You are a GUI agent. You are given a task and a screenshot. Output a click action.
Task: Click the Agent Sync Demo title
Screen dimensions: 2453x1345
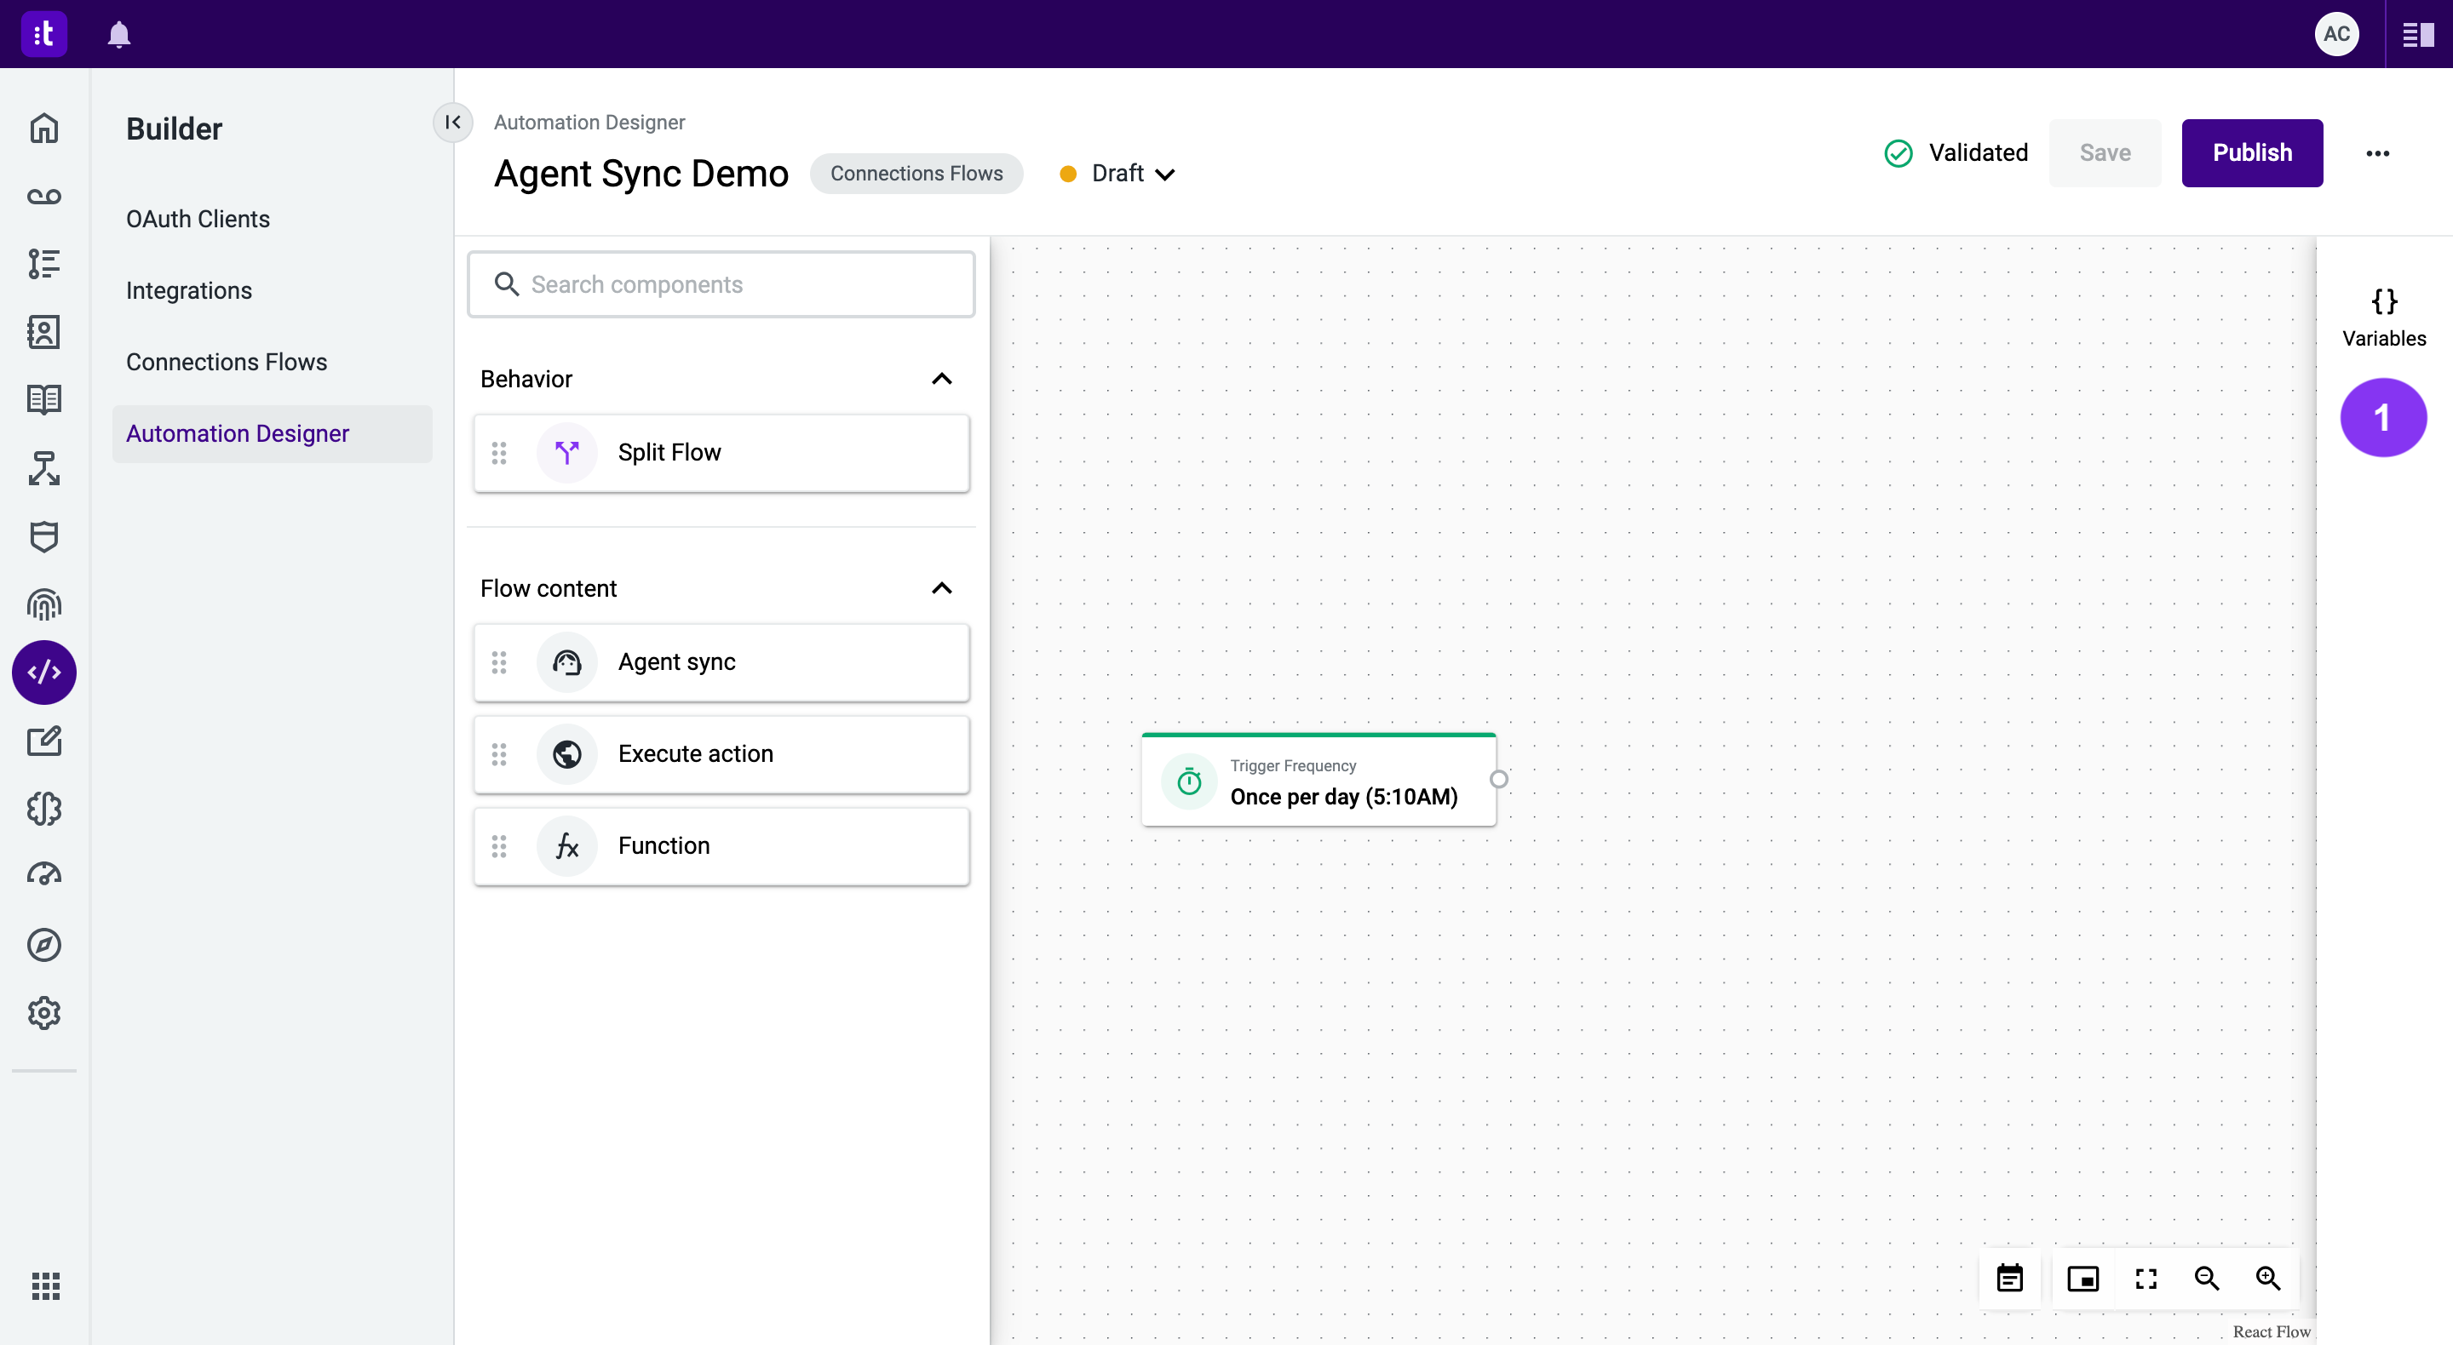pyautogui.click(x=641, y=175)
